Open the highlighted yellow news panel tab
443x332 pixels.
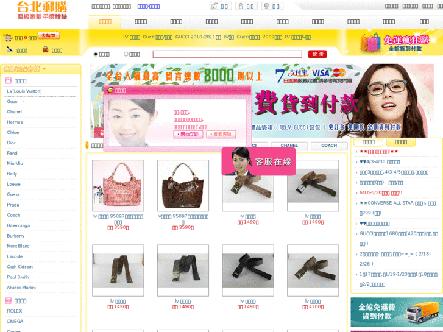pyautogui.click(x=400, y=142)
